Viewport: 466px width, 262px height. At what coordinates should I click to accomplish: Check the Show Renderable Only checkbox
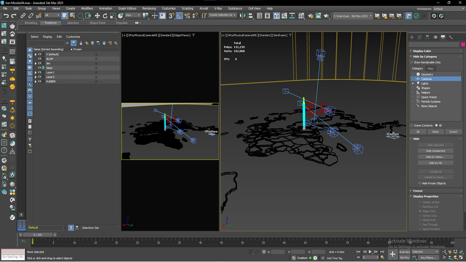click(x=412, y=62)
